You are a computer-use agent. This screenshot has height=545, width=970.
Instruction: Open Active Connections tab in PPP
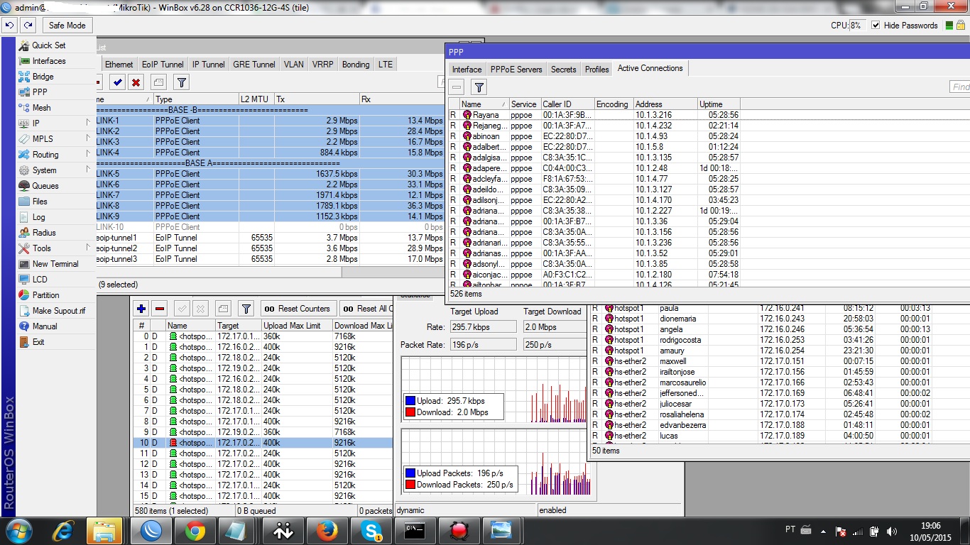[650, 68]
